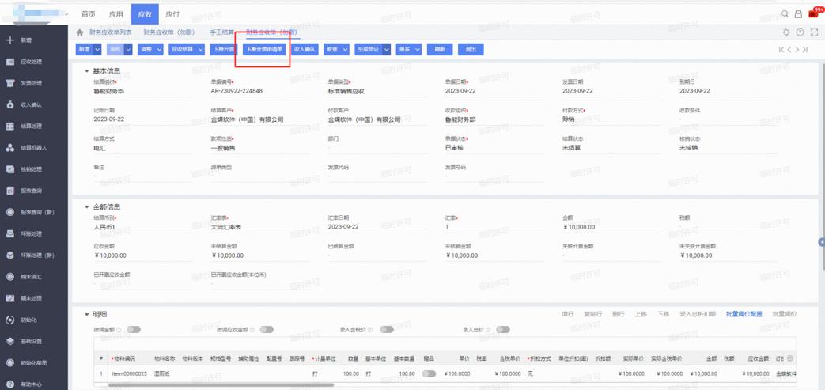Select the 应收 top menu
825x390 pixels.
coord(145,14)
